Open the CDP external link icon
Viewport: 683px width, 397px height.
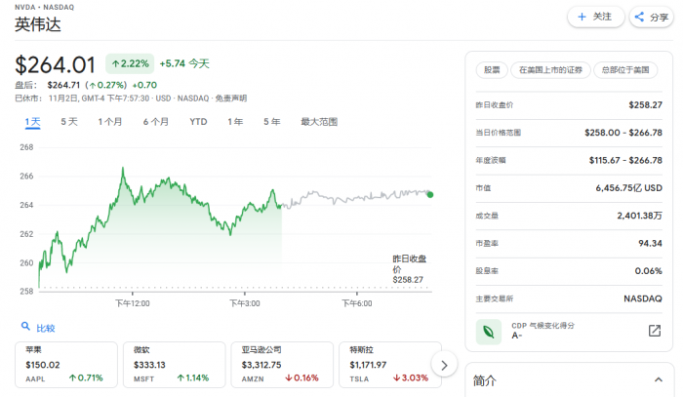tap(655, 331)
